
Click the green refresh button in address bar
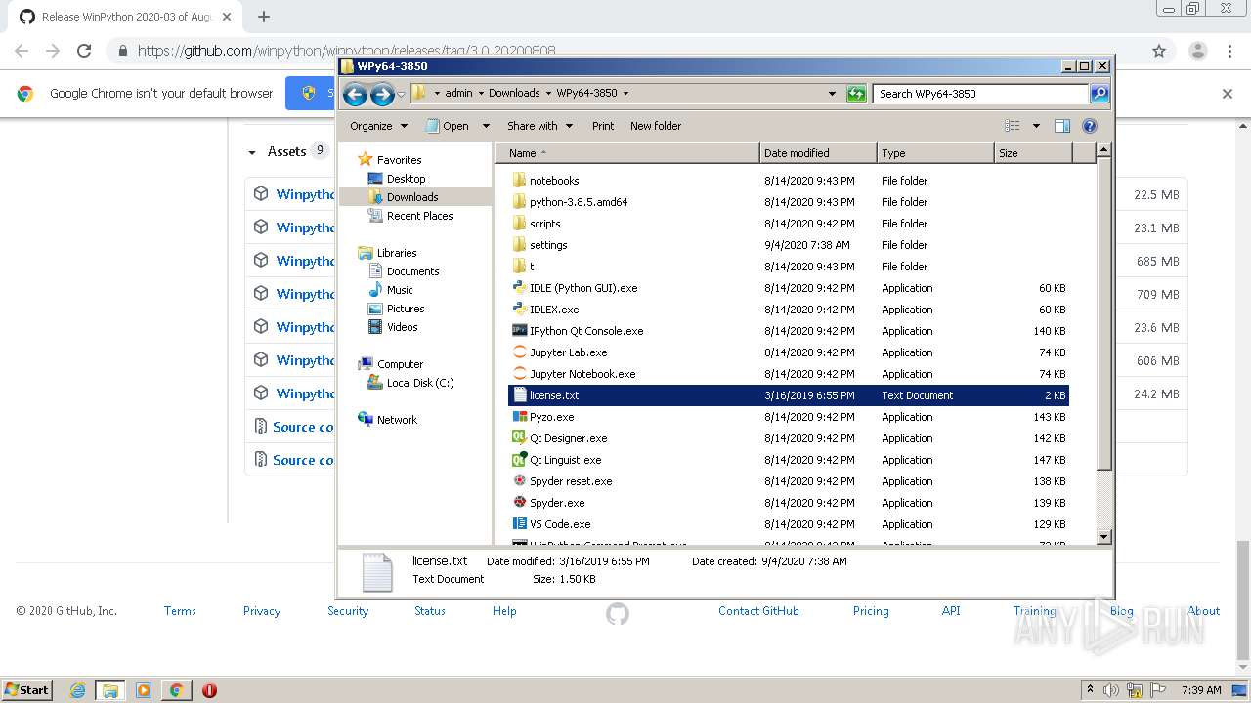coord(856,94)
